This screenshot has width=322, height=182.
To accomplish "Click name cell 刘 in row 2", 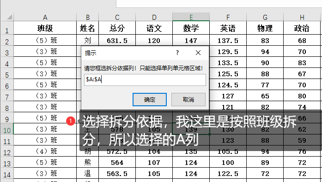I will pyautogui.click(x=88, y=41).
